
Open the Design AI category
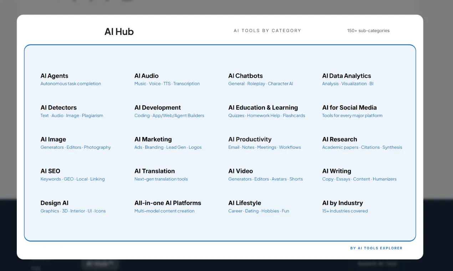click(54, 203)
